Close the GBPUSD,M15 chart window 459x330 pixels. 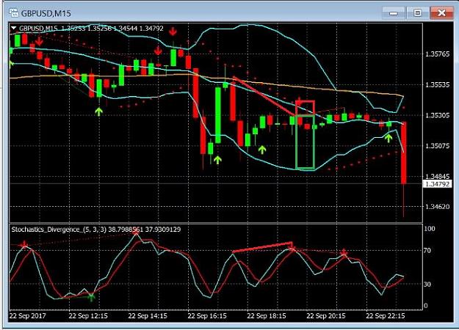pyautogui.click(x=441, y=13)
